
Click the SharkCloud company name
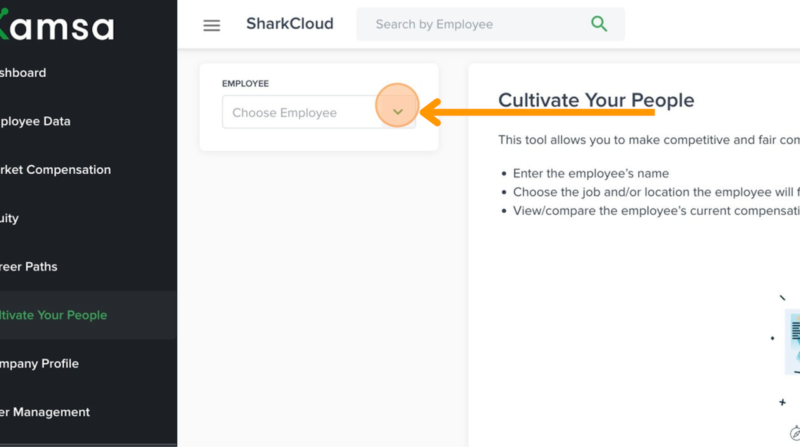pyautogui.click(x=289, y=24)
